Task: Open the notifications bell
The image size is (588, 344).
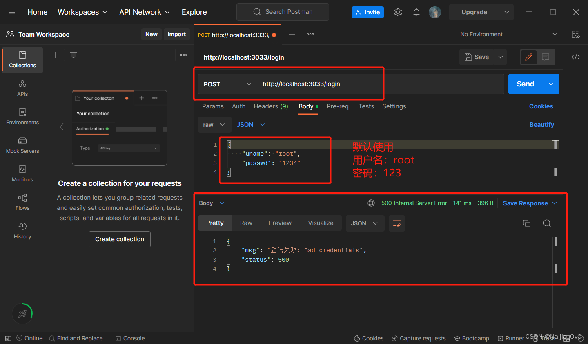Action: (x=416, y=12)
